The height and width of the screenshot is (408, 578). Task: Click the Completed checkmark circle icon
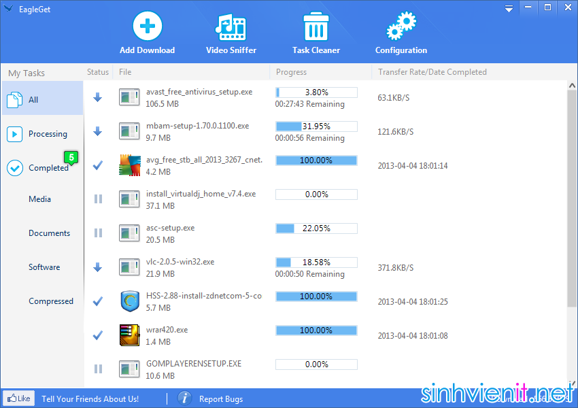point(15,168)
